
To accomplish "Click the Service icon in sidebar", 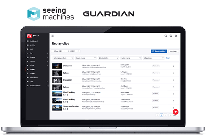I will coord(28,57).
